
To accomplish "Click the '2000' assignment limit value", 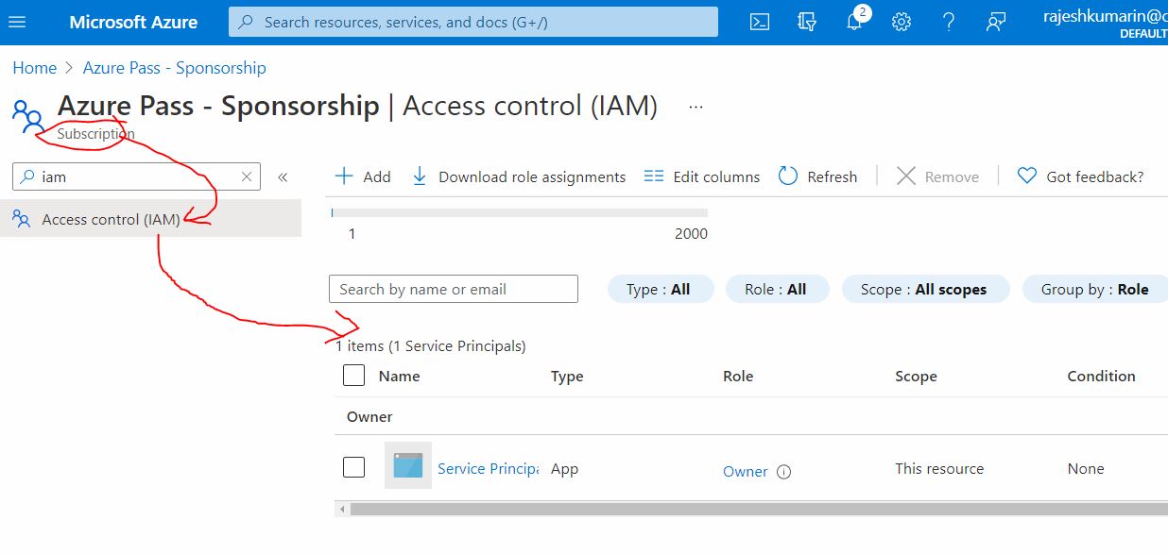I will pyautogui.click(x=691, y=233).
